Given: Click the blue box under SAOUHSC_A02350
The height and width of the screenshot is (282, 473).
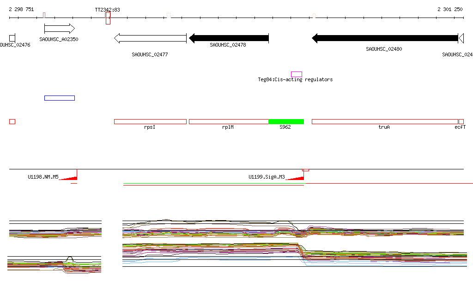Looking at the screenshot, I should click(60, 98).
